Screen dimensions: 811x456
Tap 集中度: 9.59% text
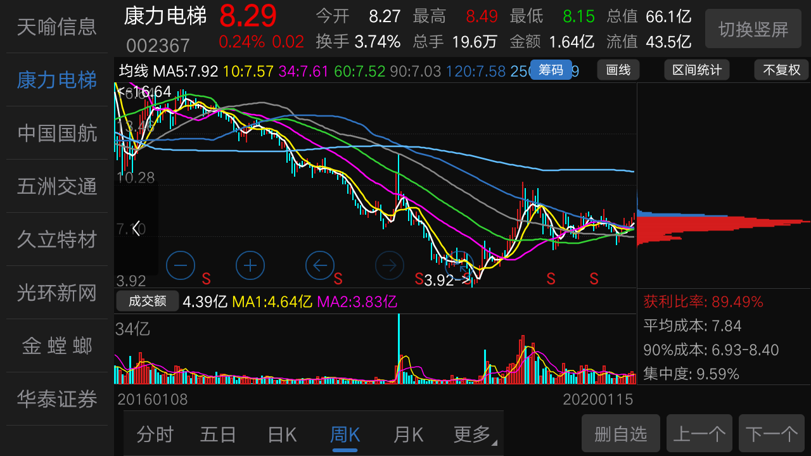pos(691,374)
